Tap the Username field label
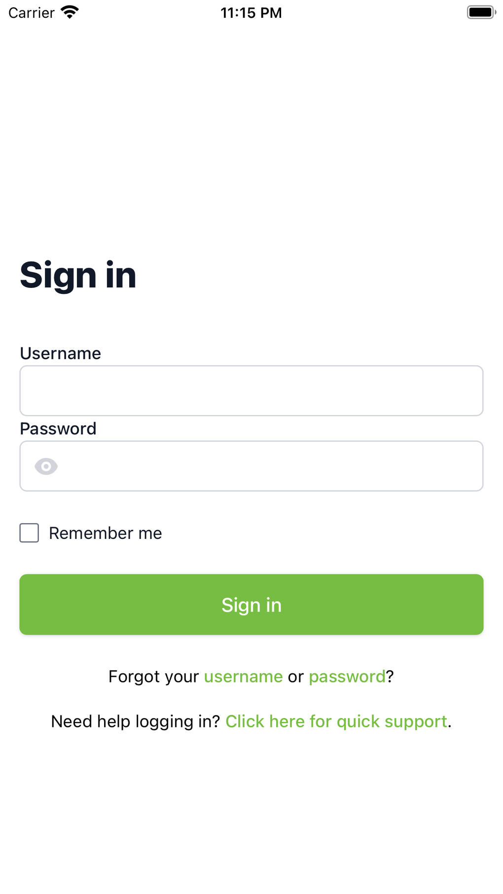The height and width of the screenshot is (894, 503). pyautogui.click(x=60, y=354)
